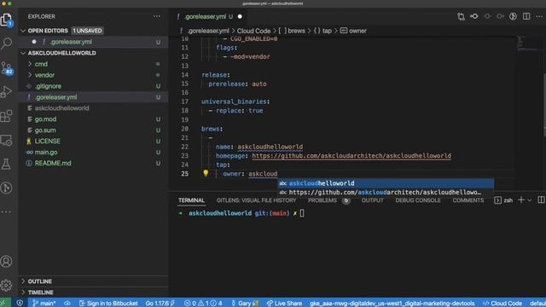Click the run play icon in editor toolbar

click(x=513, y=16)
